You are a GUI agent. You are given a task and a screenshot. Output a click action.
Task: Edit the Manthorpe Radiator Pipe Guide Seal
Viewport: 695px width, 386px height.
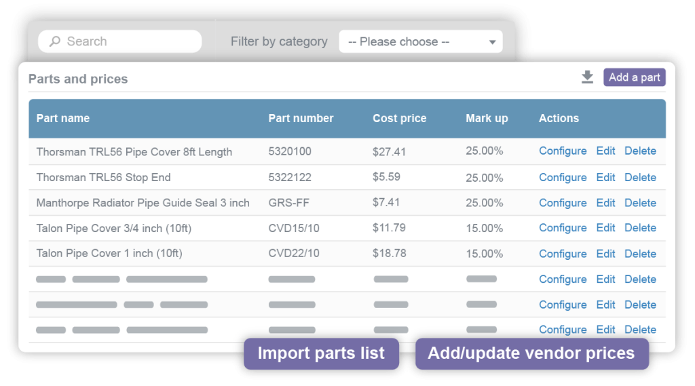tap(605, 203)
